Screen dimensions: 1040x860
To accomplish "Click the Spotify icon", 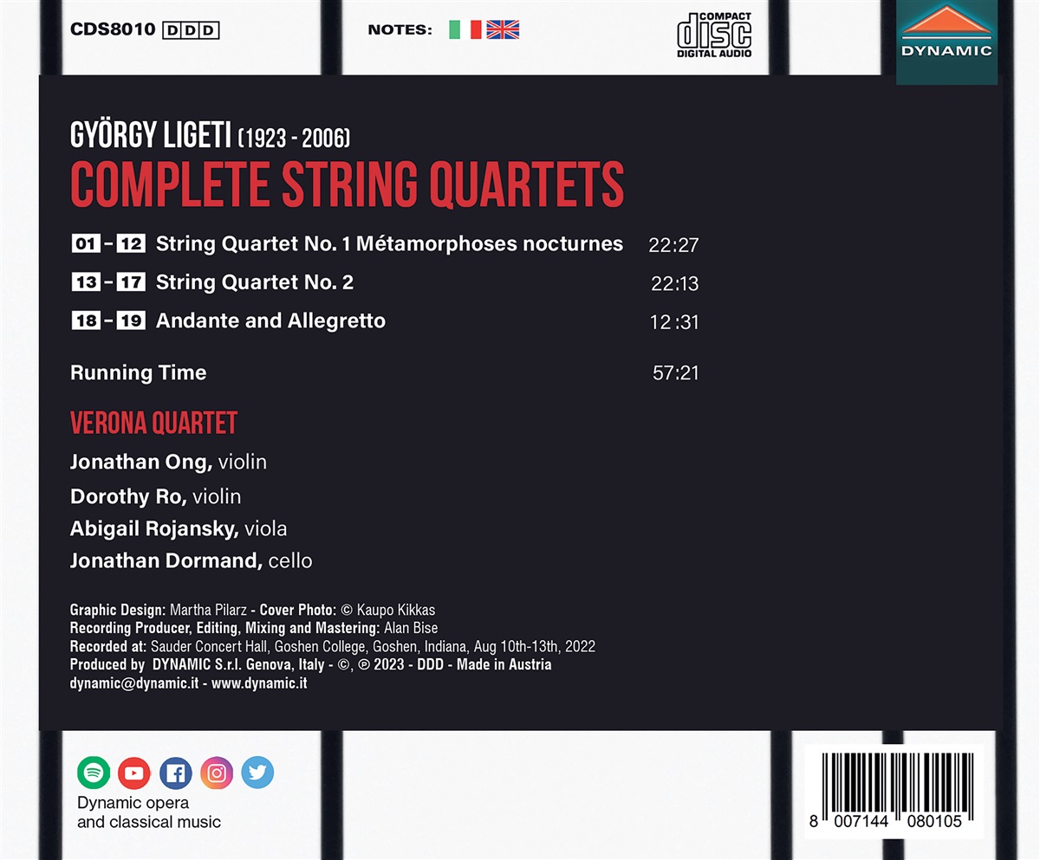I will 94,772.
